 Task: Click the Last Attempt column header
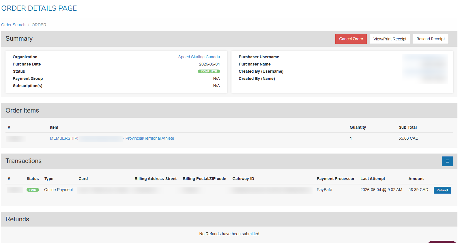point(373,179)
